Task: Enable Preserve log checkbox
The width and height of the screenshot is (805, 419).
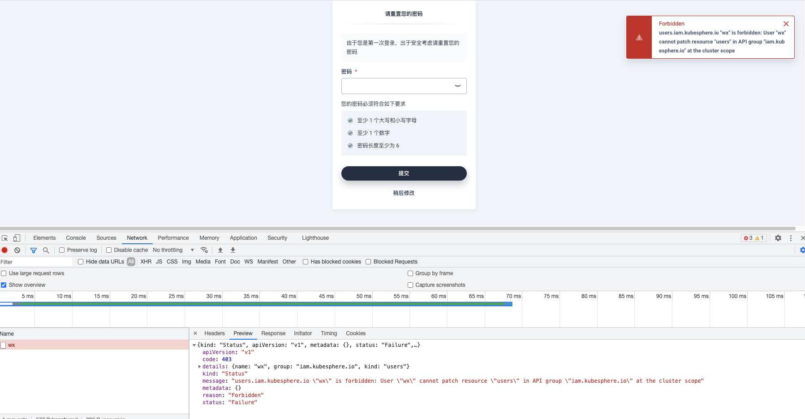Action: click(x=62, y=250)
